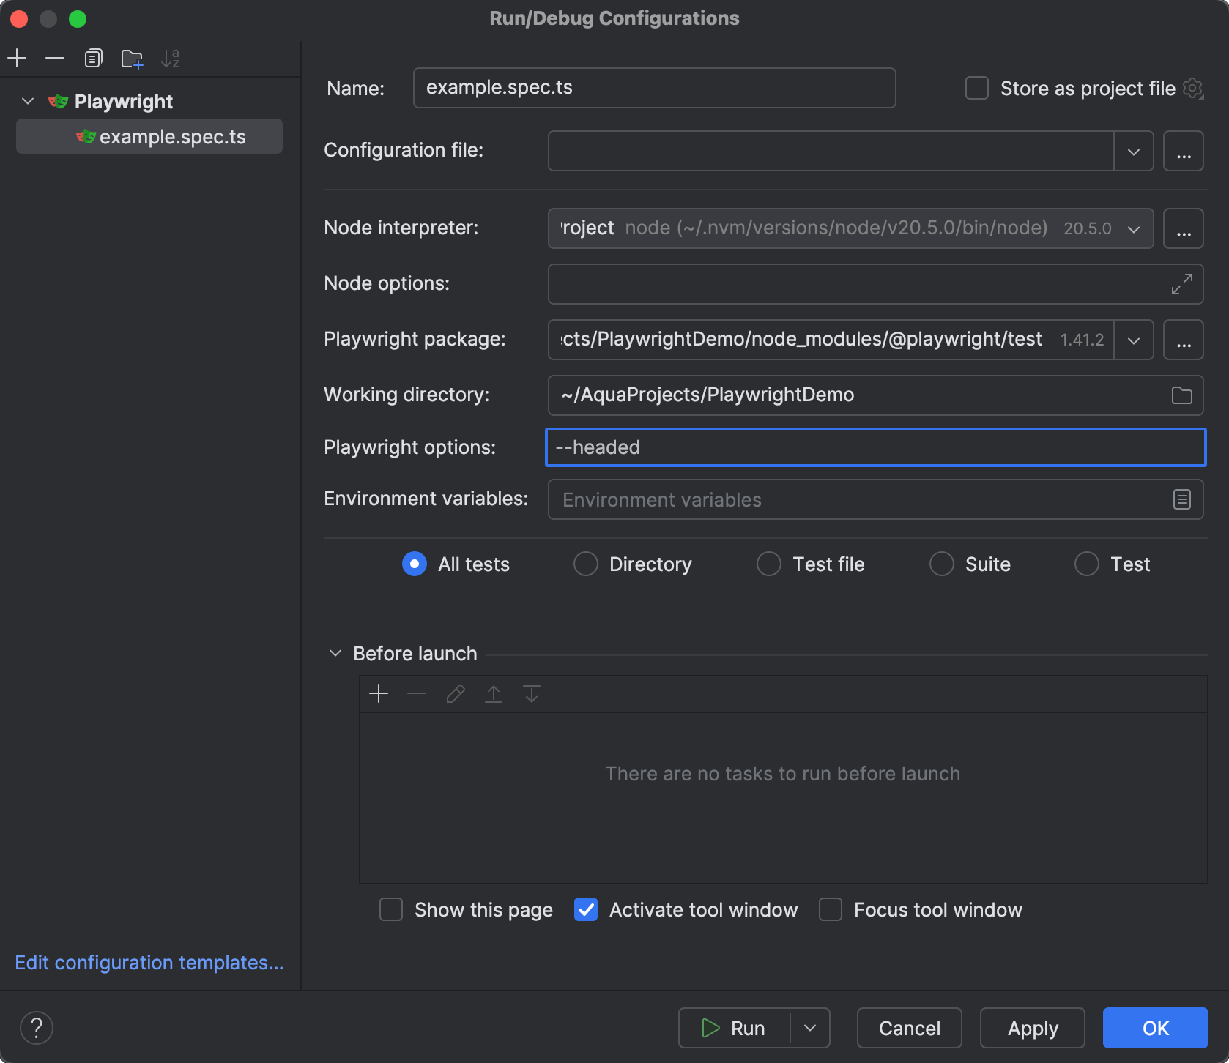Viewport: 1229px width, 1063px height.
Task: Remove the selected configuration
Action: coord(55,58)
